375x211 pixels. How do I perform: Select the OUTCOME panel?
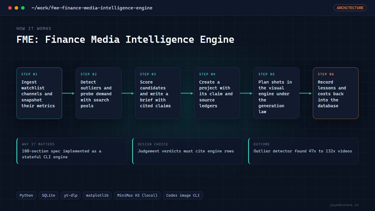303,151
